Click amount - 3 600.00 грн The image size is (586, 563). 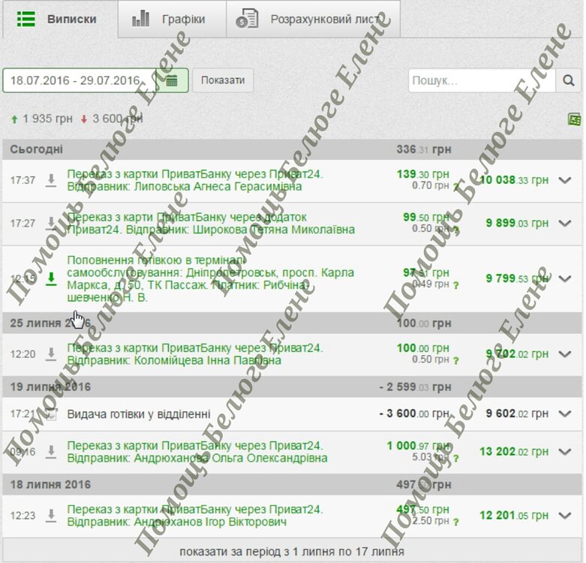[x=414, y=414]
